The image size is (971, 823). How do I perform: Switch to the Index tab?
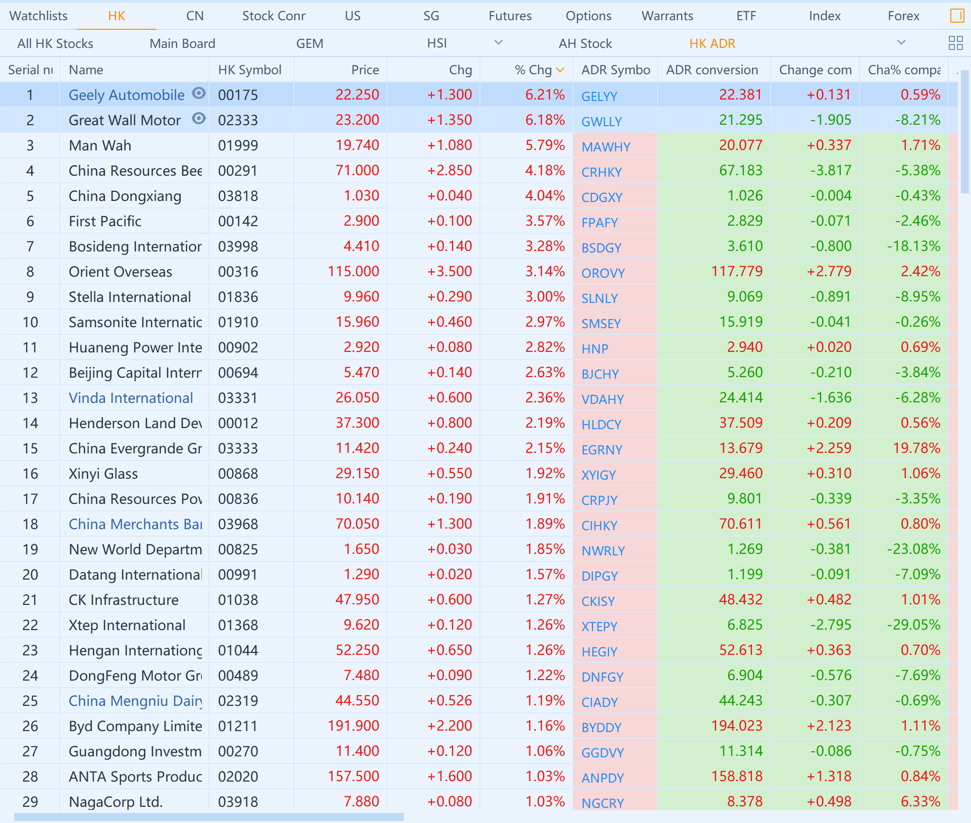click(x=825, y=16)
